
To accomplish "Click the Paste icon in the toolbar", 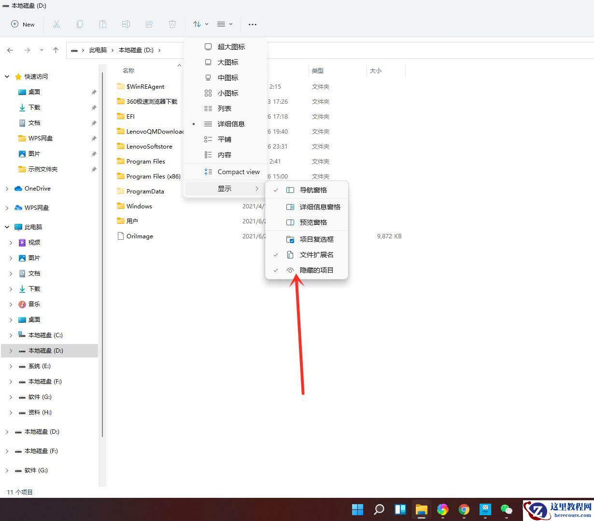I will point(103,24).
